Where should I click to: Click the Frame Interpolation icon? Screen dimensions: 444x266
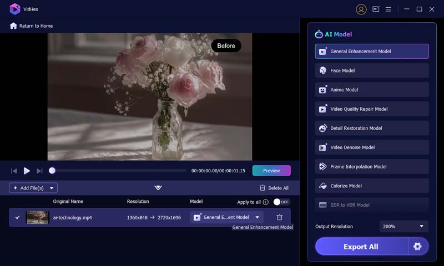pos(323,166)
